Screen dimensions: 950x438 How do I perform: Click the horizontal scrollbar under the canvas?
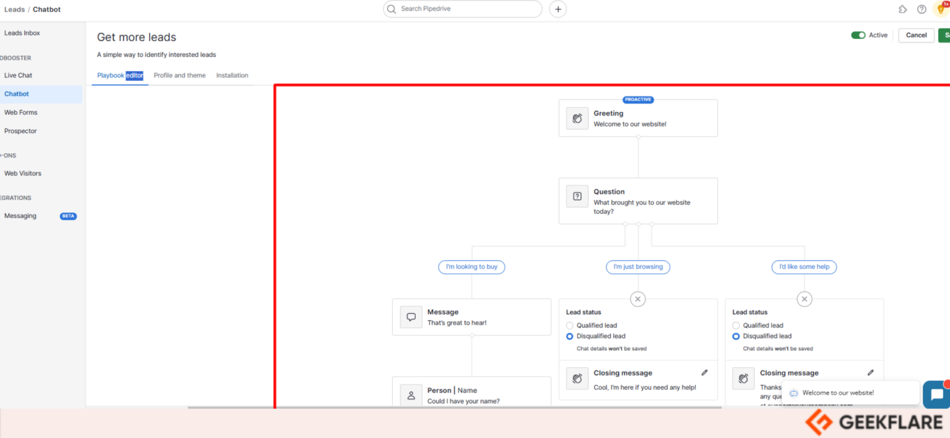coord(455,408)
